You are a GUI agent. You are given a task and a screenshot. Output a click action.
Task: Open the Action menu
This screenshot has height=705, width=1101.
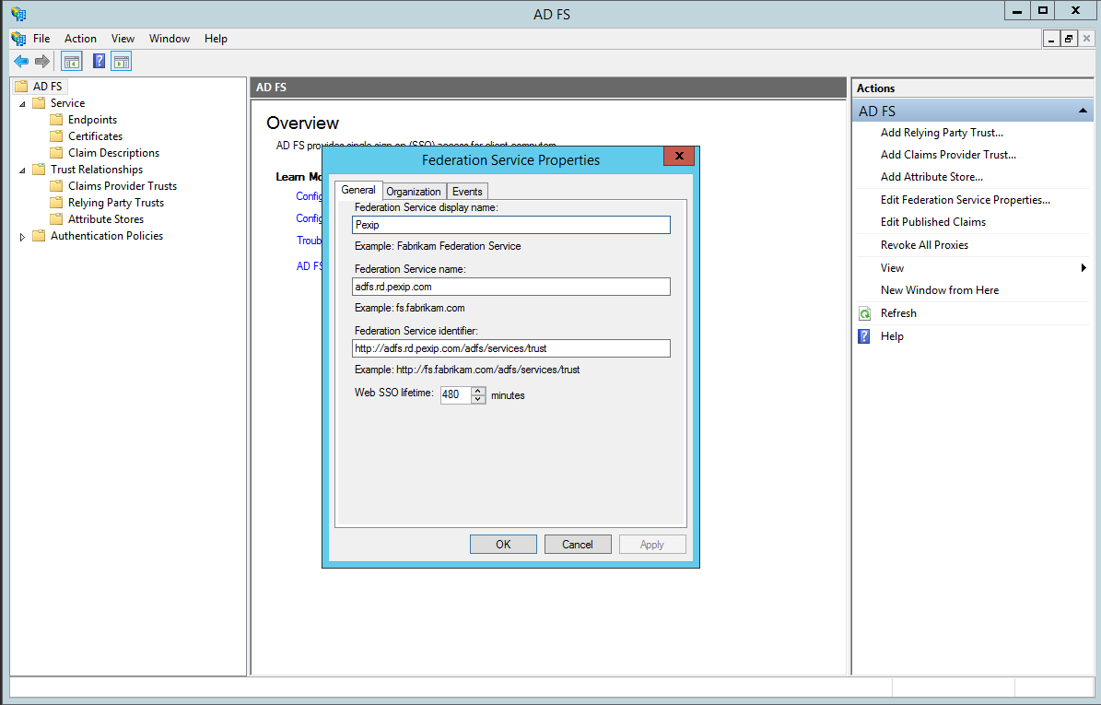80,39
